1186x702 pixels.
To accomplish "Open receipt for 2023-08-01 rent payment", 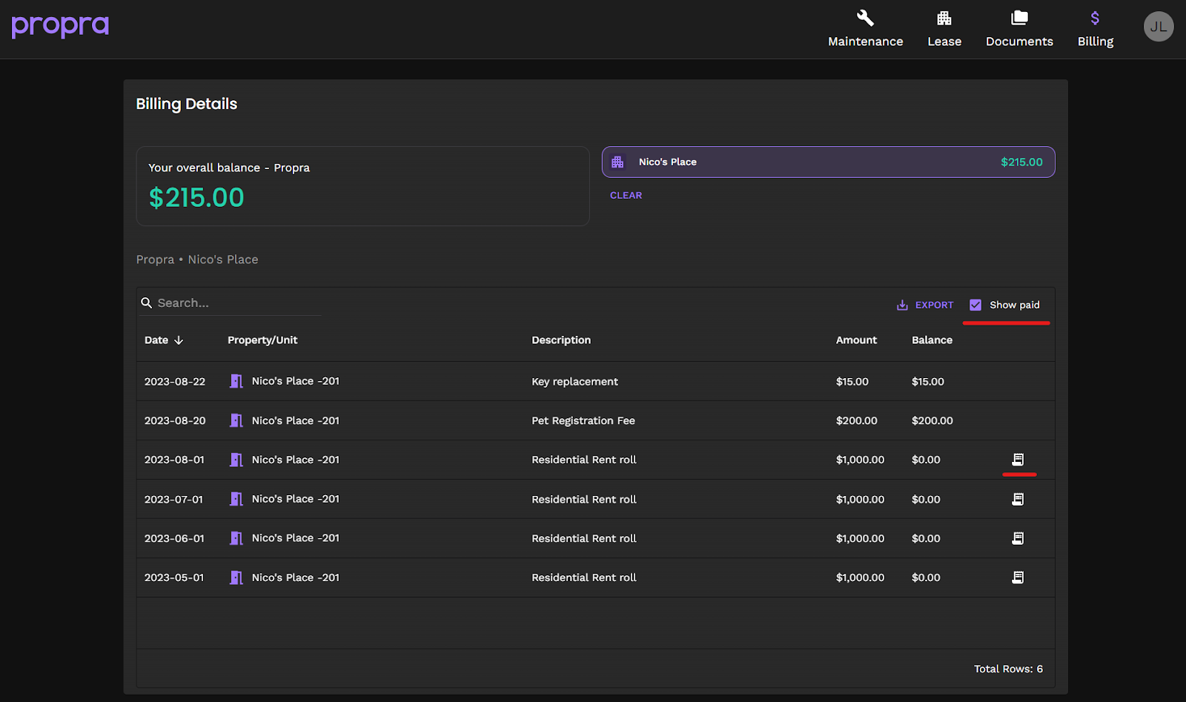I will pyautogui.click(x=1018, y=460).
